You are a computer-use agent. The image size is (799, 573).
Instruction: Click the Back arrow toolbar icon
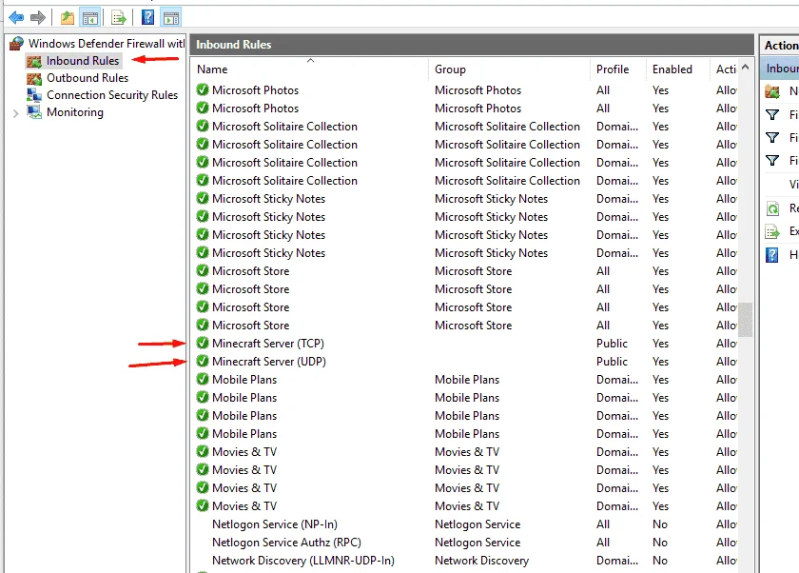16,18
